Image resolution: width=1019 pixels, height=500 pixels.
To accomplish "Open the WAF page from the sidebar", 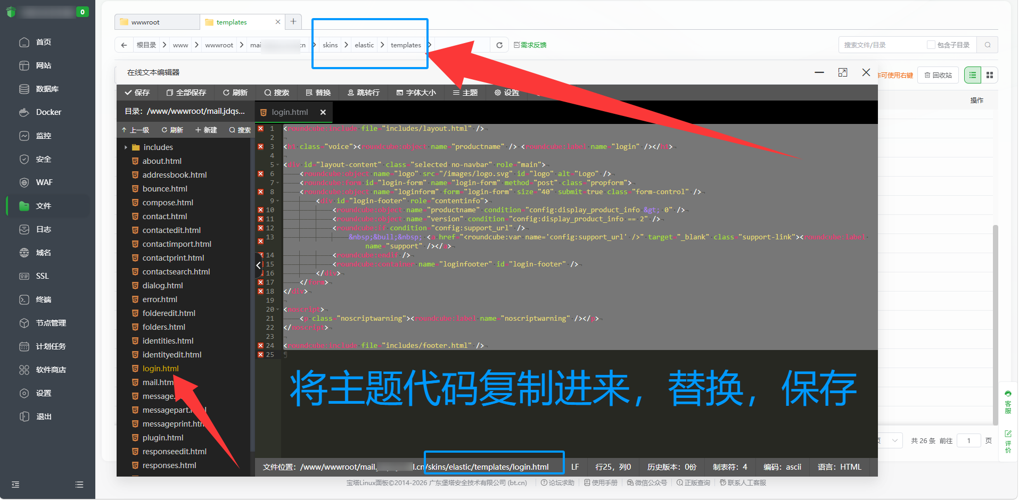I will (x=44, y=182).
